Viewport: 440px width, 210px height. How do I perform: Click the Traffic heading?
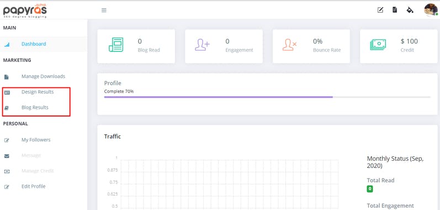click(x=113, y=136)
